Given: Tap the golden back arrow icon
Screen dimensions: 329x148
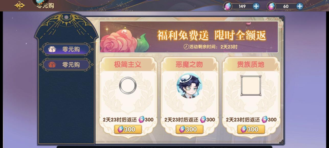Looking at the screenshot, I should click(20, 5).
